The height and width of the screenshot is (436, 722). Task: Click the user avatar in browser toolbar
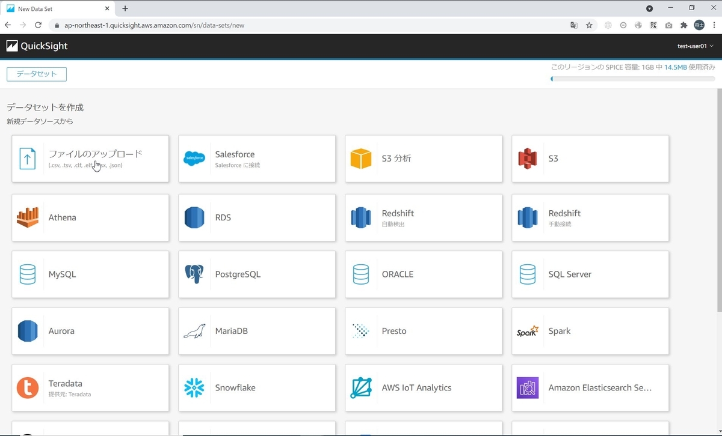point(699,25)
